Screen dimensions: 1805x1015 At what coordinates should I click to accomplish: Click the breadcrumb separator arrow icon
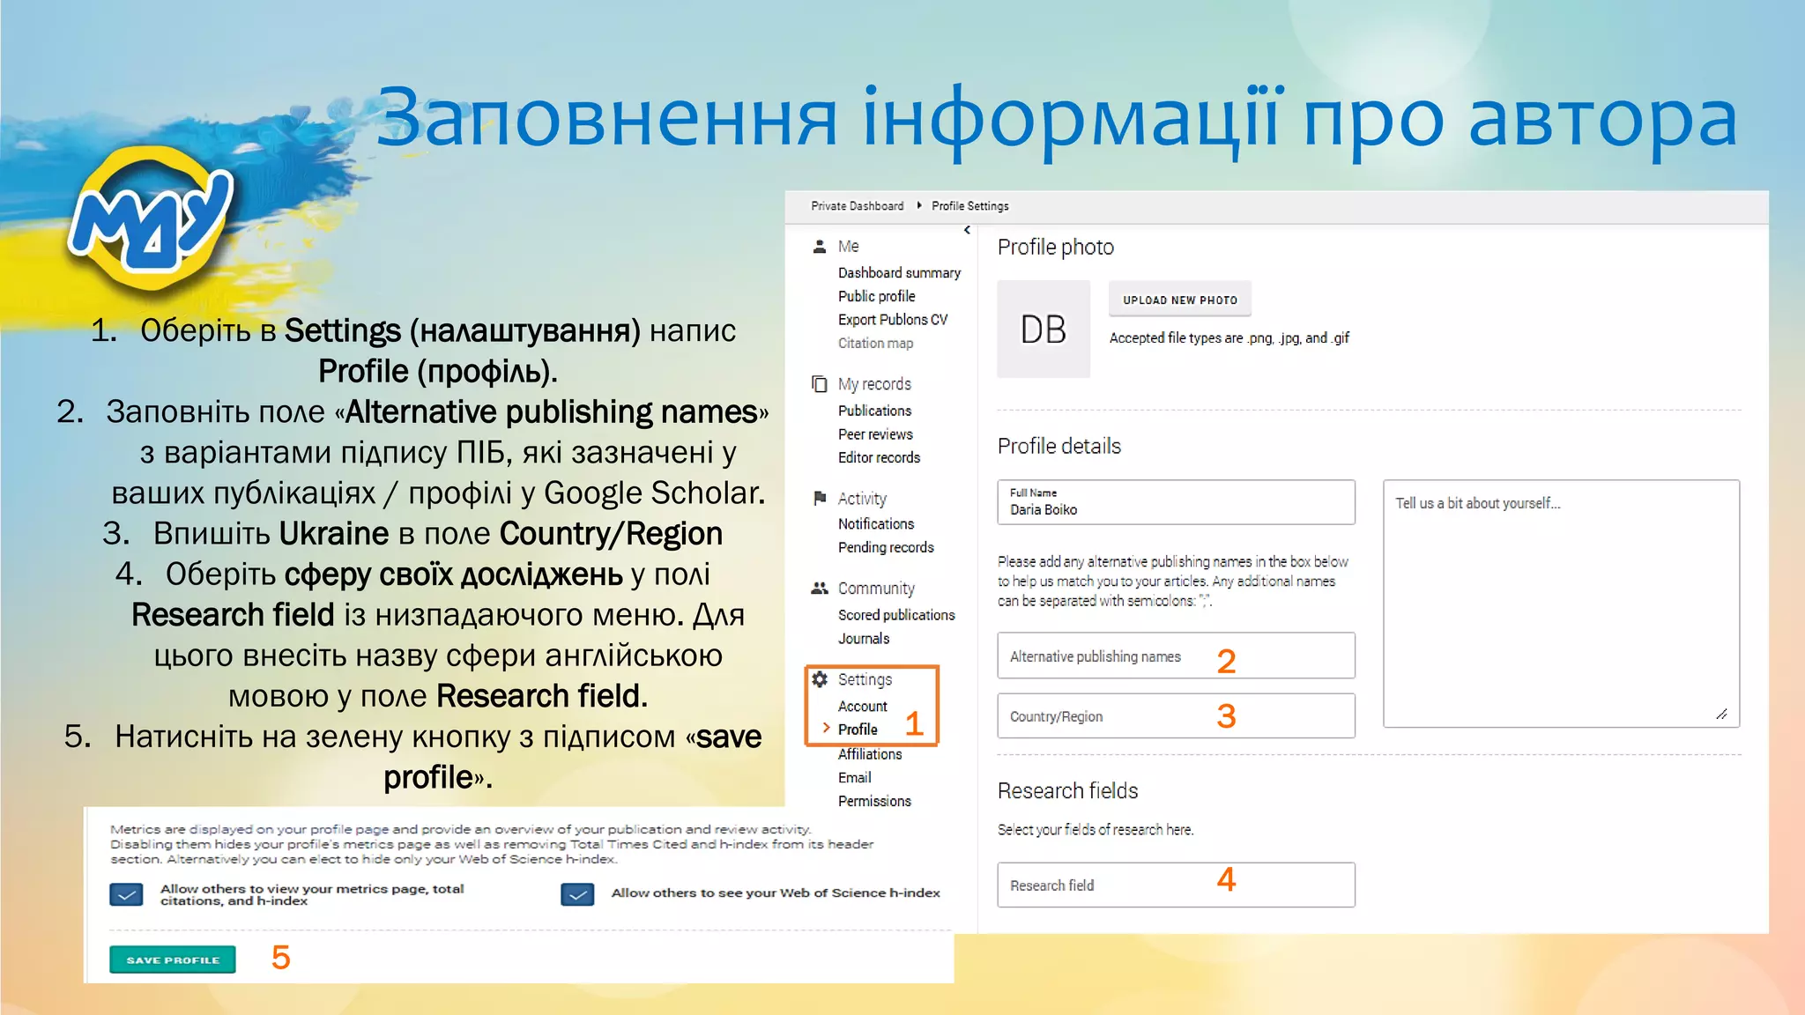pyautogui.click(x=918, y=205)
